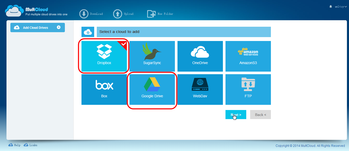Select the Dropbox cloud tile
Screen dimensions: 349x151
[x=104, y=56]
